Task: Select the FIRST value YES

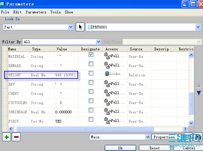Action: [58, 121]
